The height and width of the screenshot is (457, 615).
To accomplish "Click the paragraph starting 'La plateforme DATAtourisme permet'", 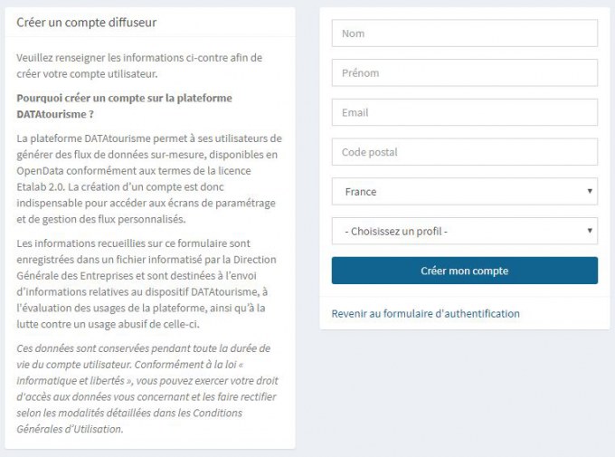I will [149, 179].
